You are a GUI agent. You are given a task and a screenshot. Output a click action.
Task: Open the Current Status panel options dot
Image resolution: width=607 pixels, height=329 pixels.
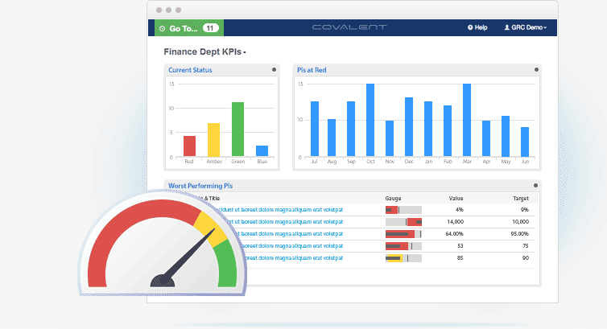point(274,70)
